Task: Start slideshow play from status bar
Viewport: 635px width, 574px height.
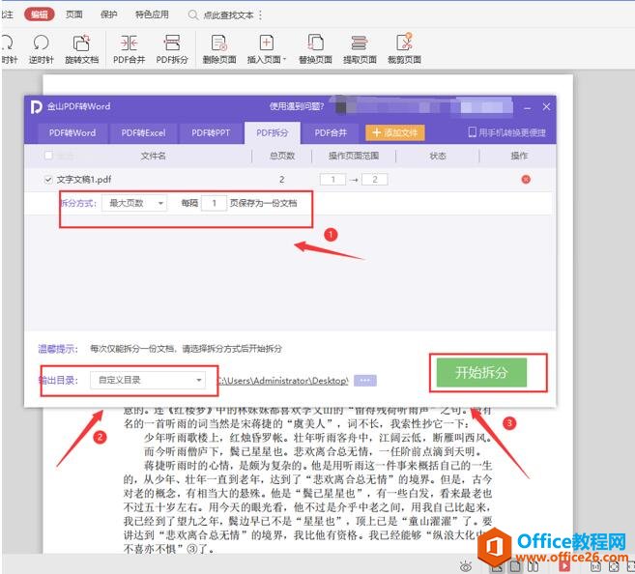Action: (x=564, y=566)
